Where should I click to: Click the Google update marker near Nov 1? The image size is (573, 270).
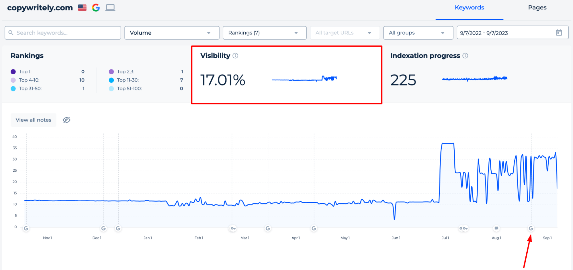click(x=26, y=228)
